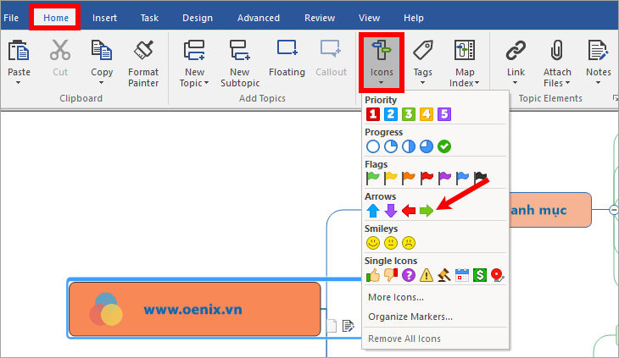Screen dimensions: 619x358
Task: Add the orange flag icon
Action: click(408, 179)
